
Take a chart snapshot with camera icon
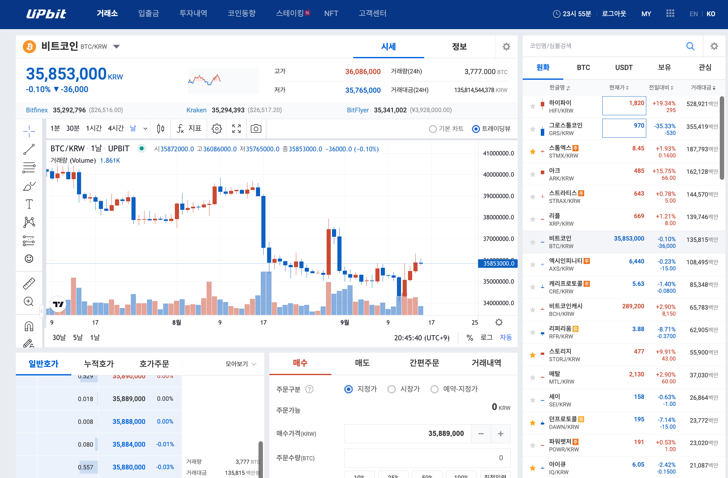(x=256, y=129)
